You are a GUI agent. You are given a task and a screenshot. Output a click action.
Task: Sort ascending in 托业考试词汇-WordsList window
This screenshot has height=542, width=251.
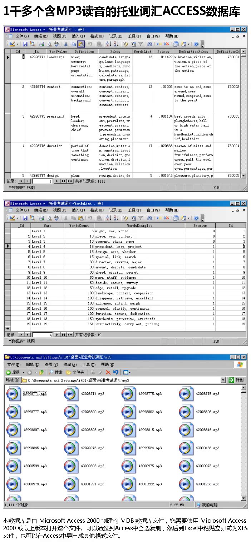point(109,218)
